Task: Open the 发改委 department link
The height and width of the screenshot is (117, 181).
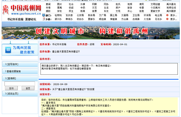Action: point(69,15)
